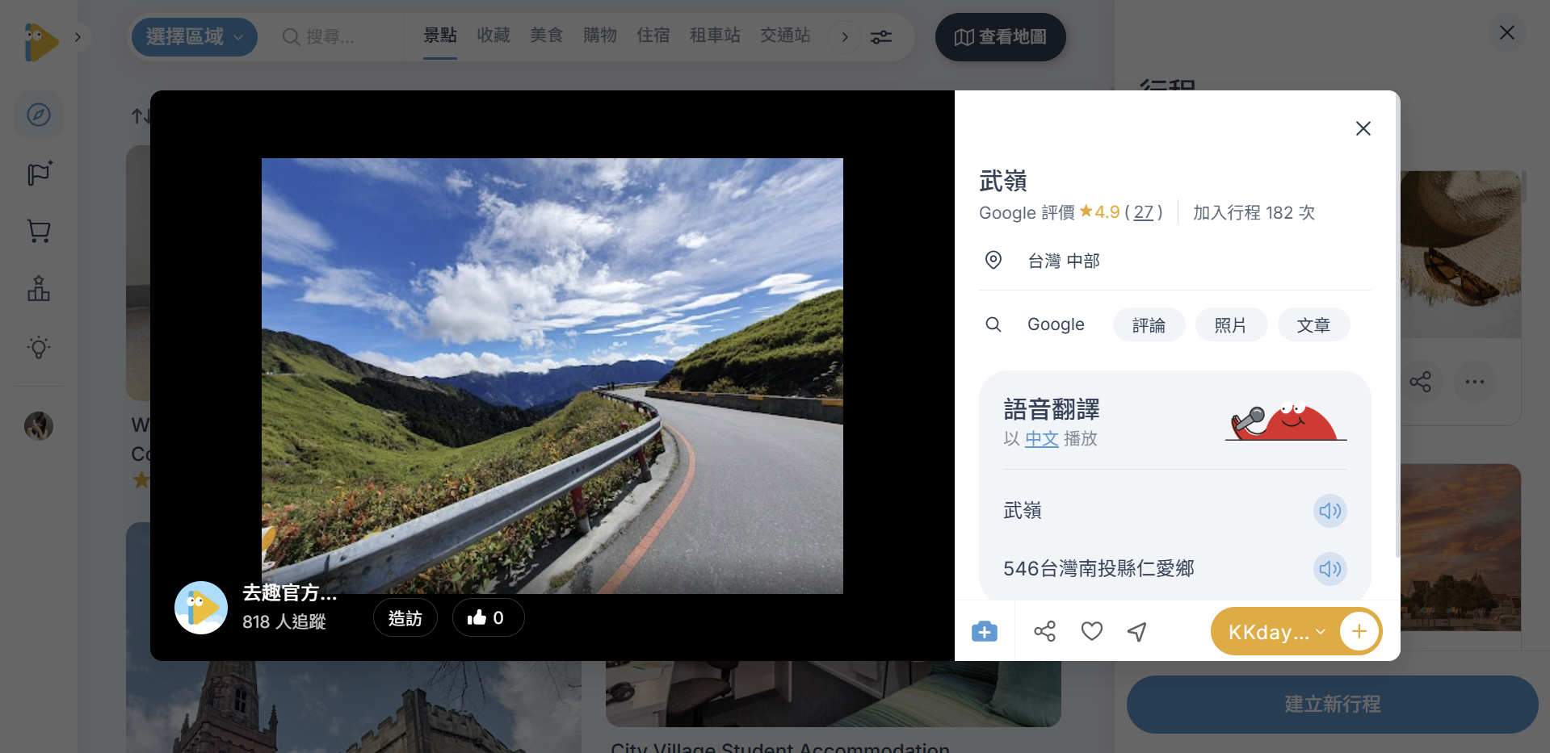Image resolution: width=1550 pixels, height=753 pixels.
Task: Play audio for 武嶺
Action: (x=1329, y=511)
